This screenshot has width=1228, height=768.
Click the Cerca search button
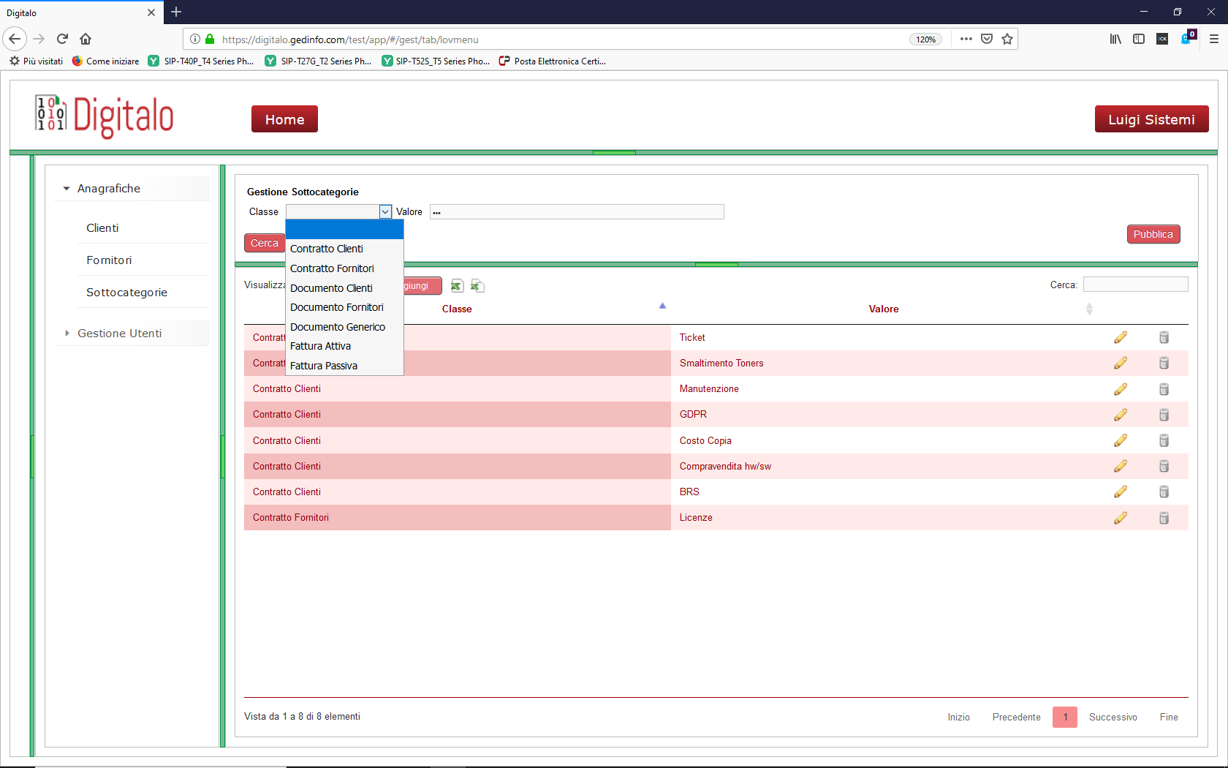coord(265,243)
